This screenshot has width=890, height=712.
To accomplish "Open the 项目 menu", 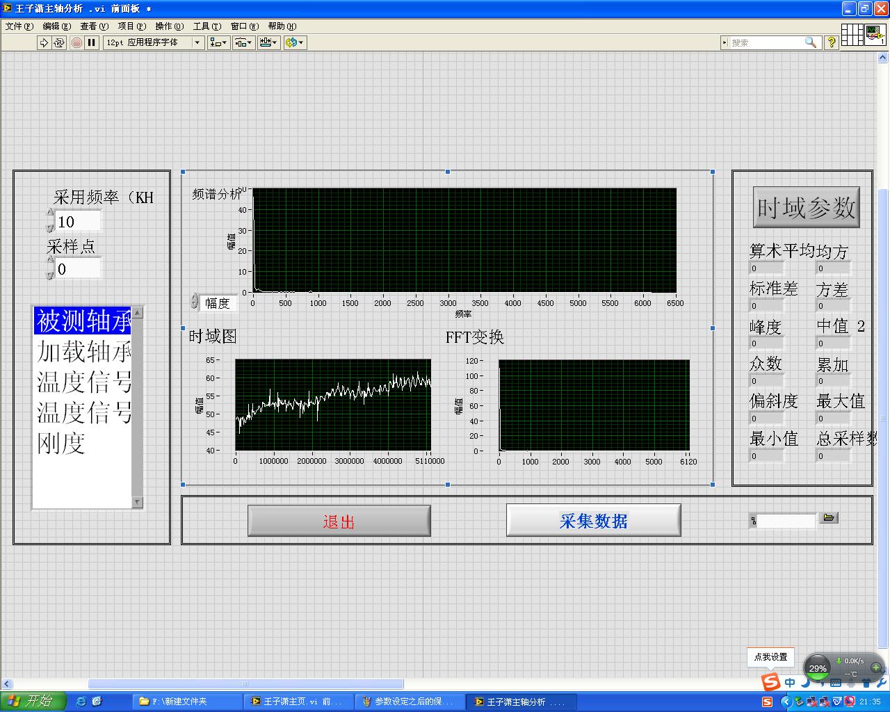I will point(132,26).
